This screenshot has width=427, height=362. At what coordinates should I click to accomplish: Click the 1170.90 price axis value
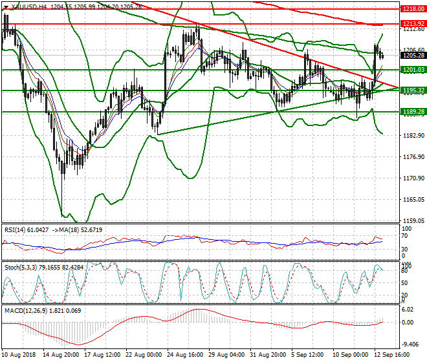(x=413, y=178)
